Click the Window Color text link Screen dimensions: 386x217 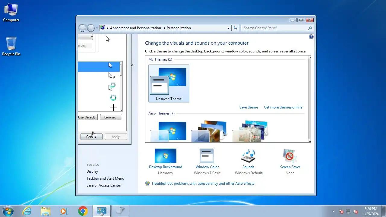(207, 167)
